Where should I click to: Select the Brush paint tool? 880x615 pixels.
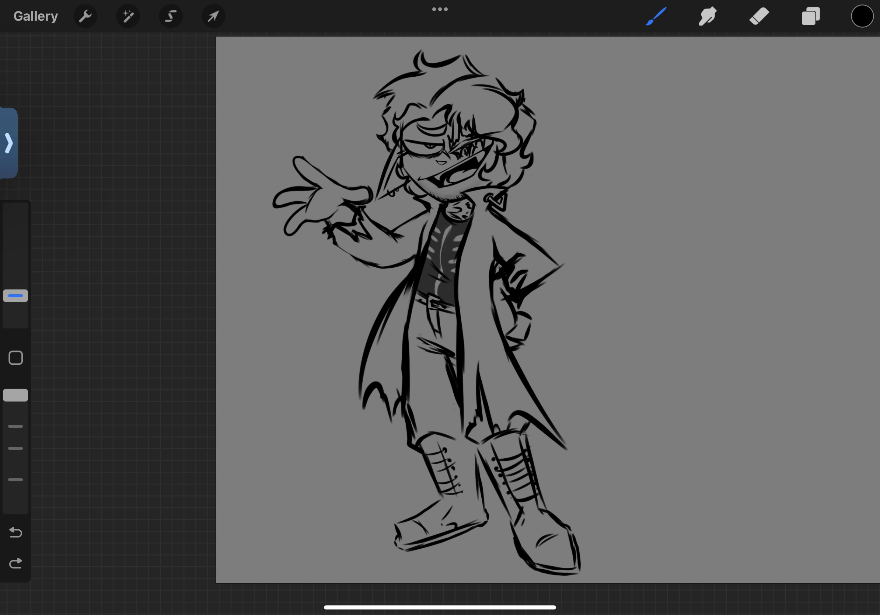click(x=656, y=16)
